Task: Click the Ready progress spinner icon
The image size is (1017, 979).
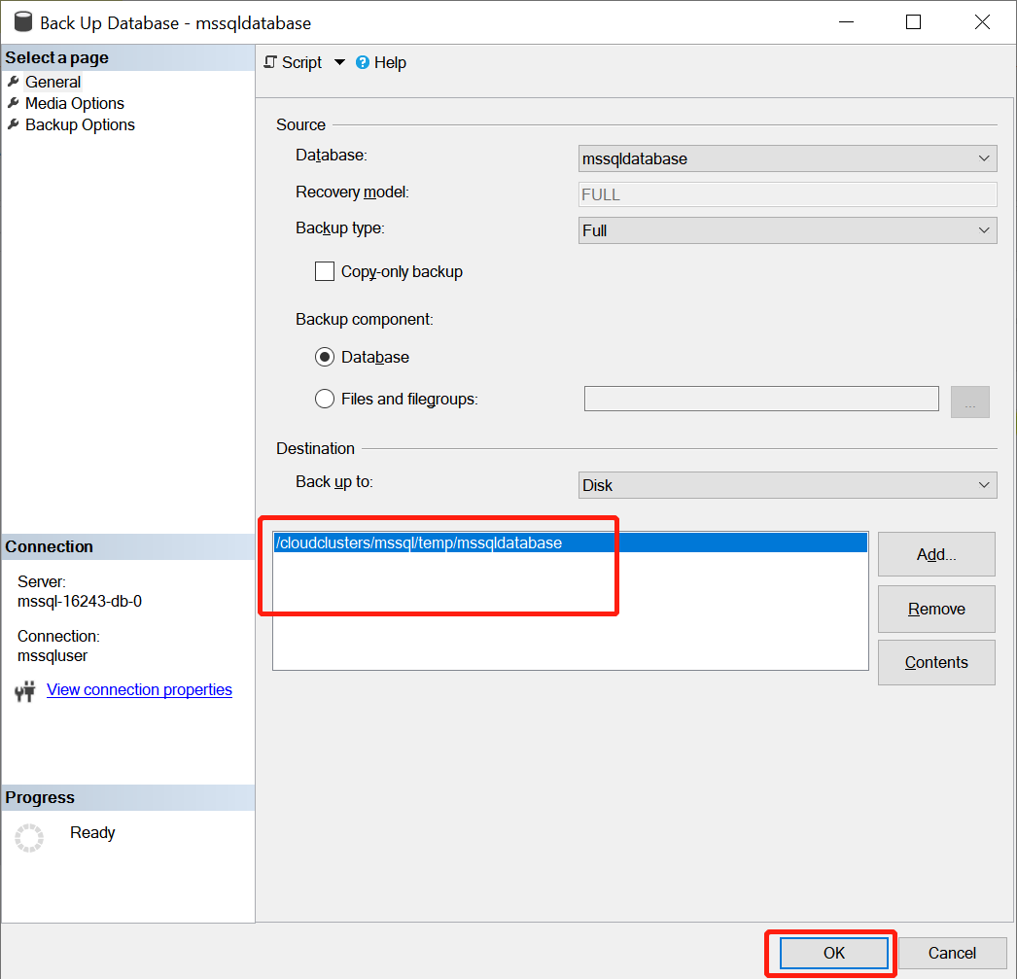Action: click(x=29, y=838)
